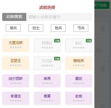Choose general 雷欧
The width and height of the screenshot is (111, 108).
tap(79, 81)
